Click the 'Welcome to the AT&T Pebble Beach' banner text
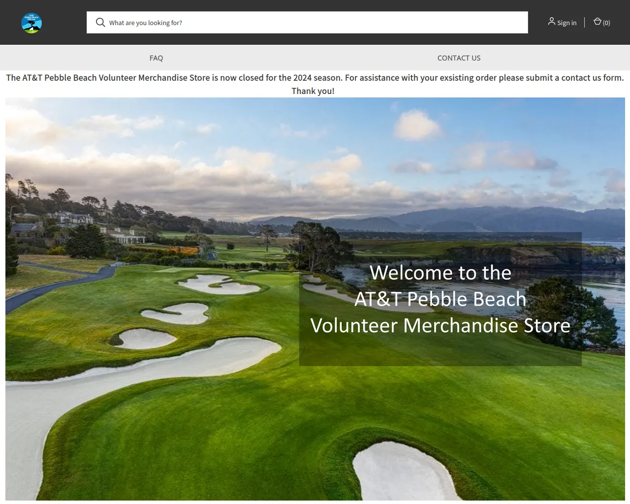 (441, 299)
